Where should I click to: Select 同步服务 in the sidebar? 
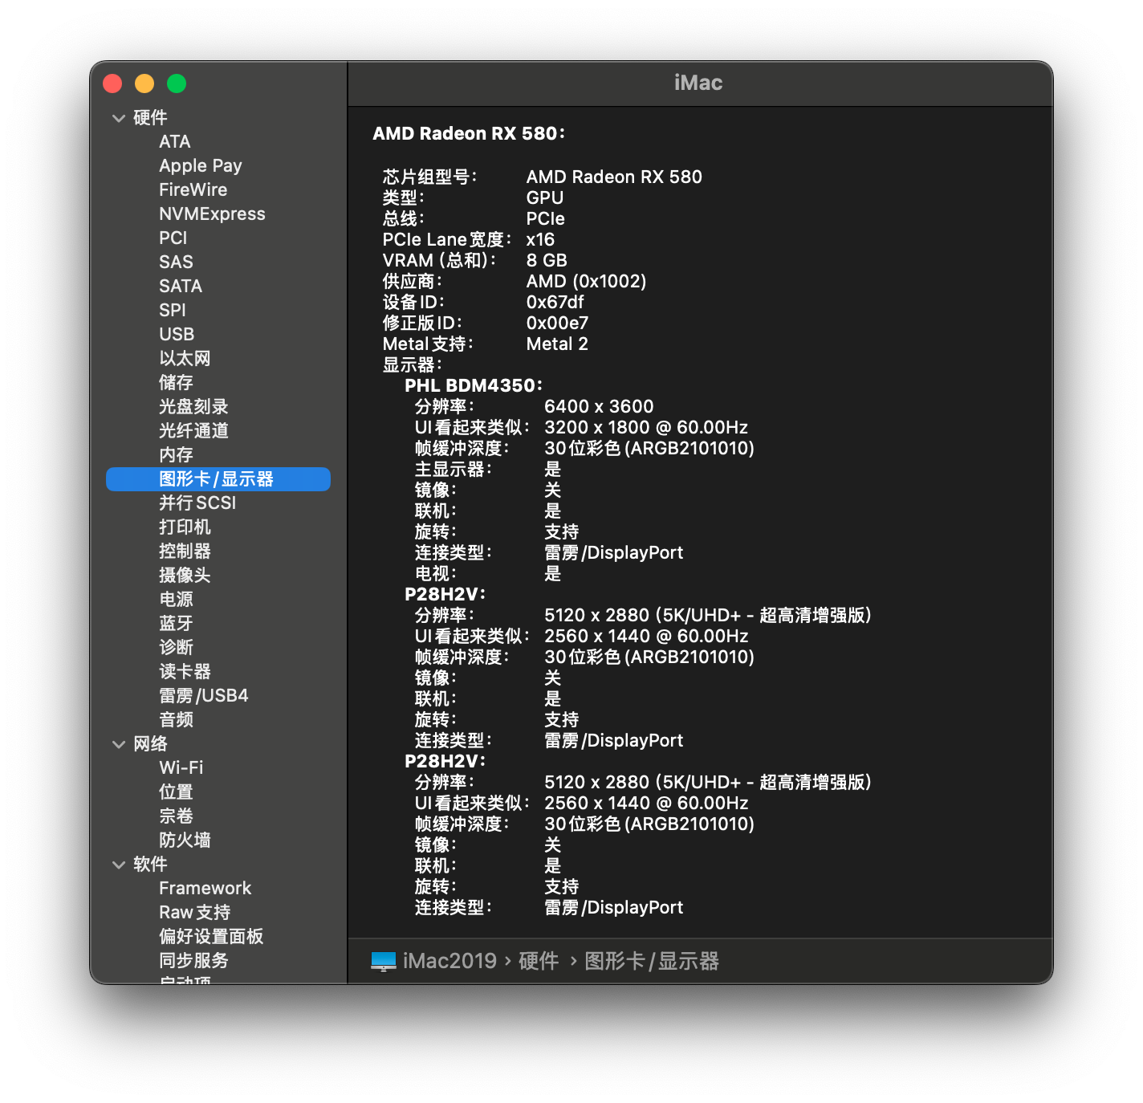tap(193, 960)
